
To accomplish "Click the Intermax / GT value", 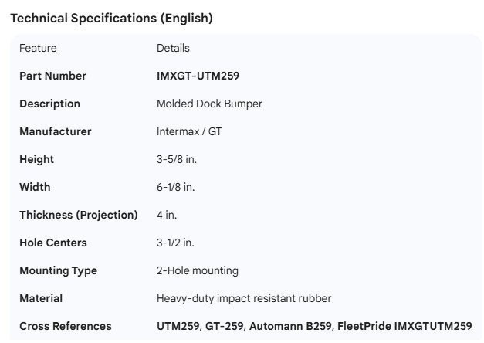I will (189, 131).
